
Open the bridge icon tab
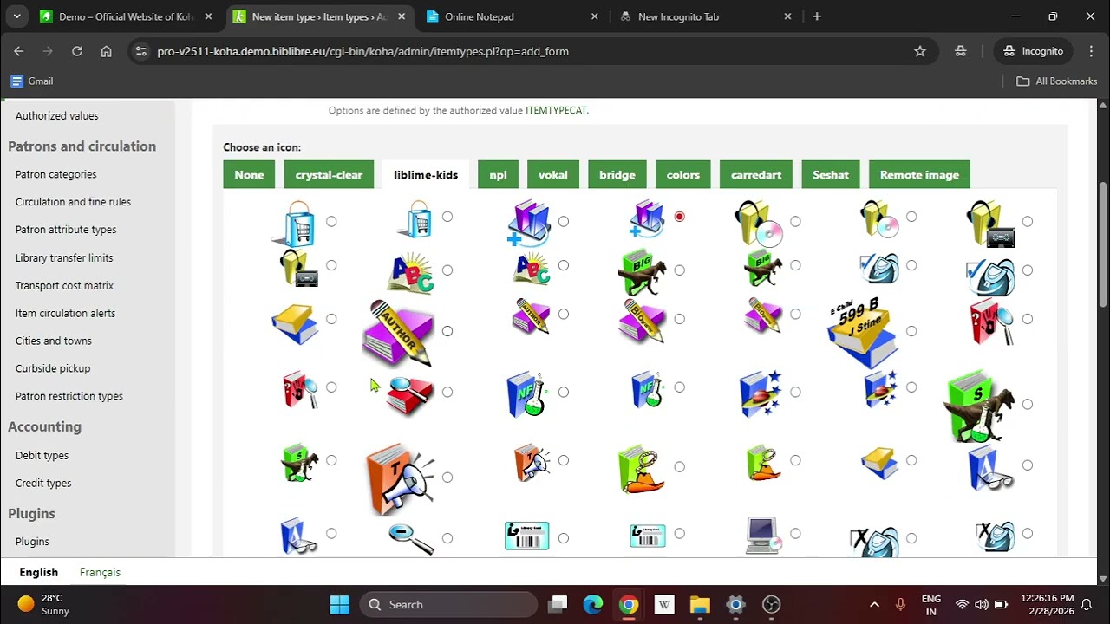click(617, 174)
